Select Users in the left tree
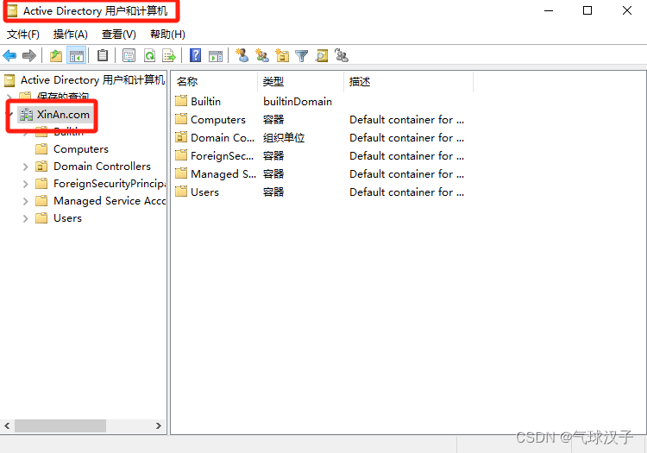Screen dimensions: 647x453 [67, 218]
